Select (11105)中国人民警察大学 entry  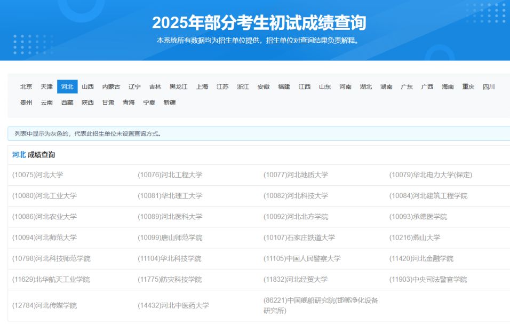pos(302,259)
